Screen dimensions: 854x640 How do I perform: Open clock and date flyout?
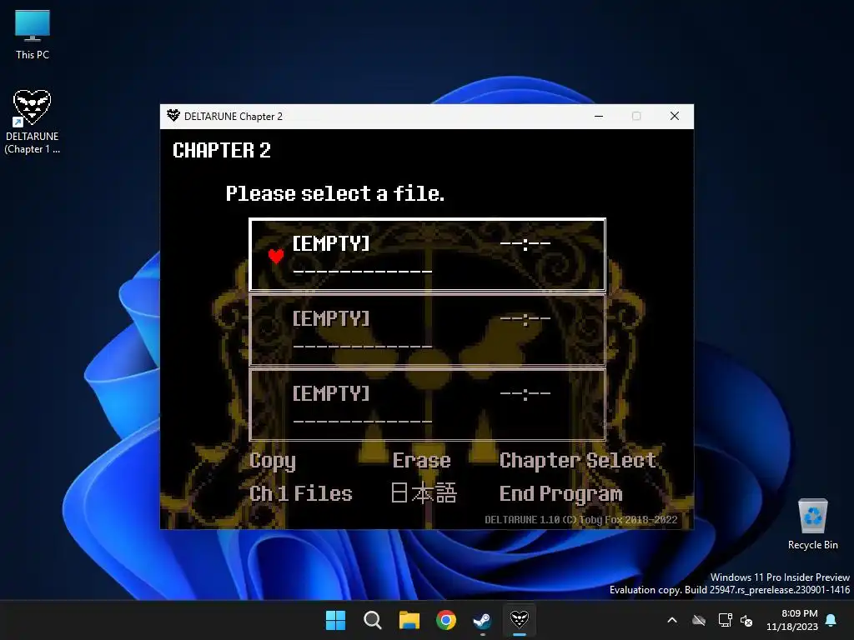click(x=792, y=620)
